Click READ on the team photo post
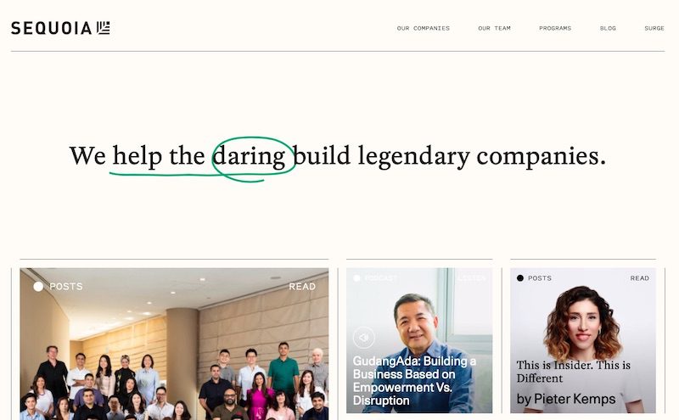The width and height of the screenshot is (679, 420). [x=302, y=286]
